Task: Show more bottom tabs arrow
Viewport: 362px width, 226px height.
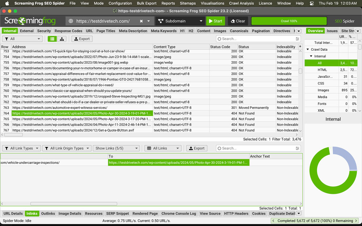Action: click(299, 214)
